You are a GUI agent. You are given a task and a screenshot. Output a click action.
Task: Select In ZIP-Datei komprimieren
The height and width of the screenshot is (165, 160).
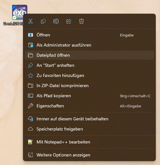click(x=89, y=86)
